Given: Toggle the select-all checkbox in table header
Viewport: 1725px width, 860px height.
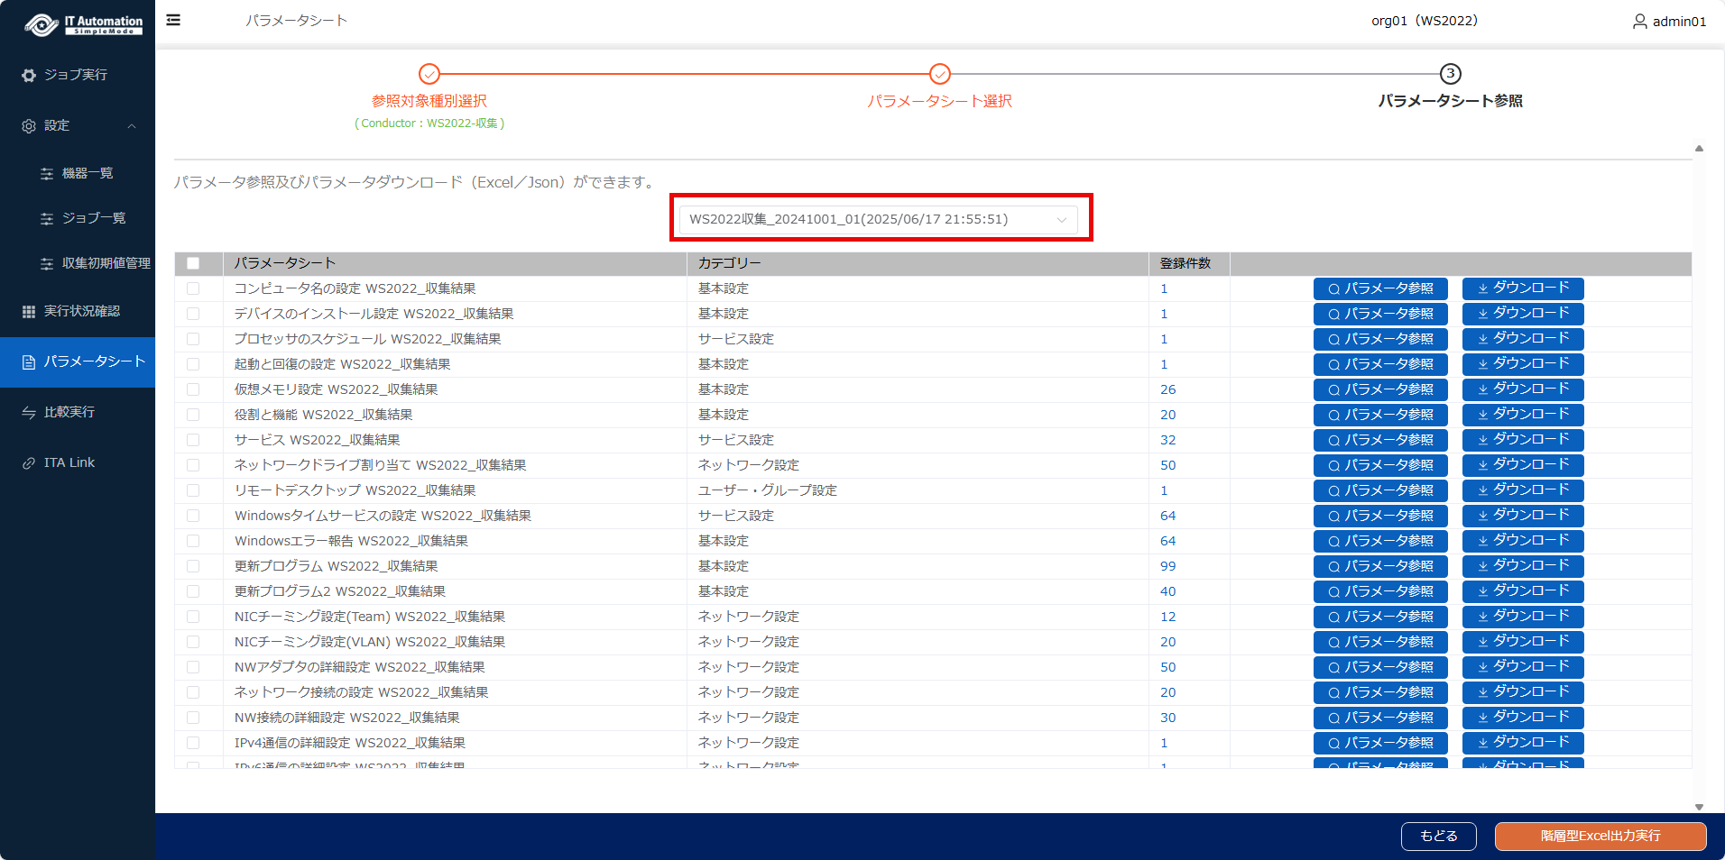Looking at the screenshot, I should coord(193,263).
